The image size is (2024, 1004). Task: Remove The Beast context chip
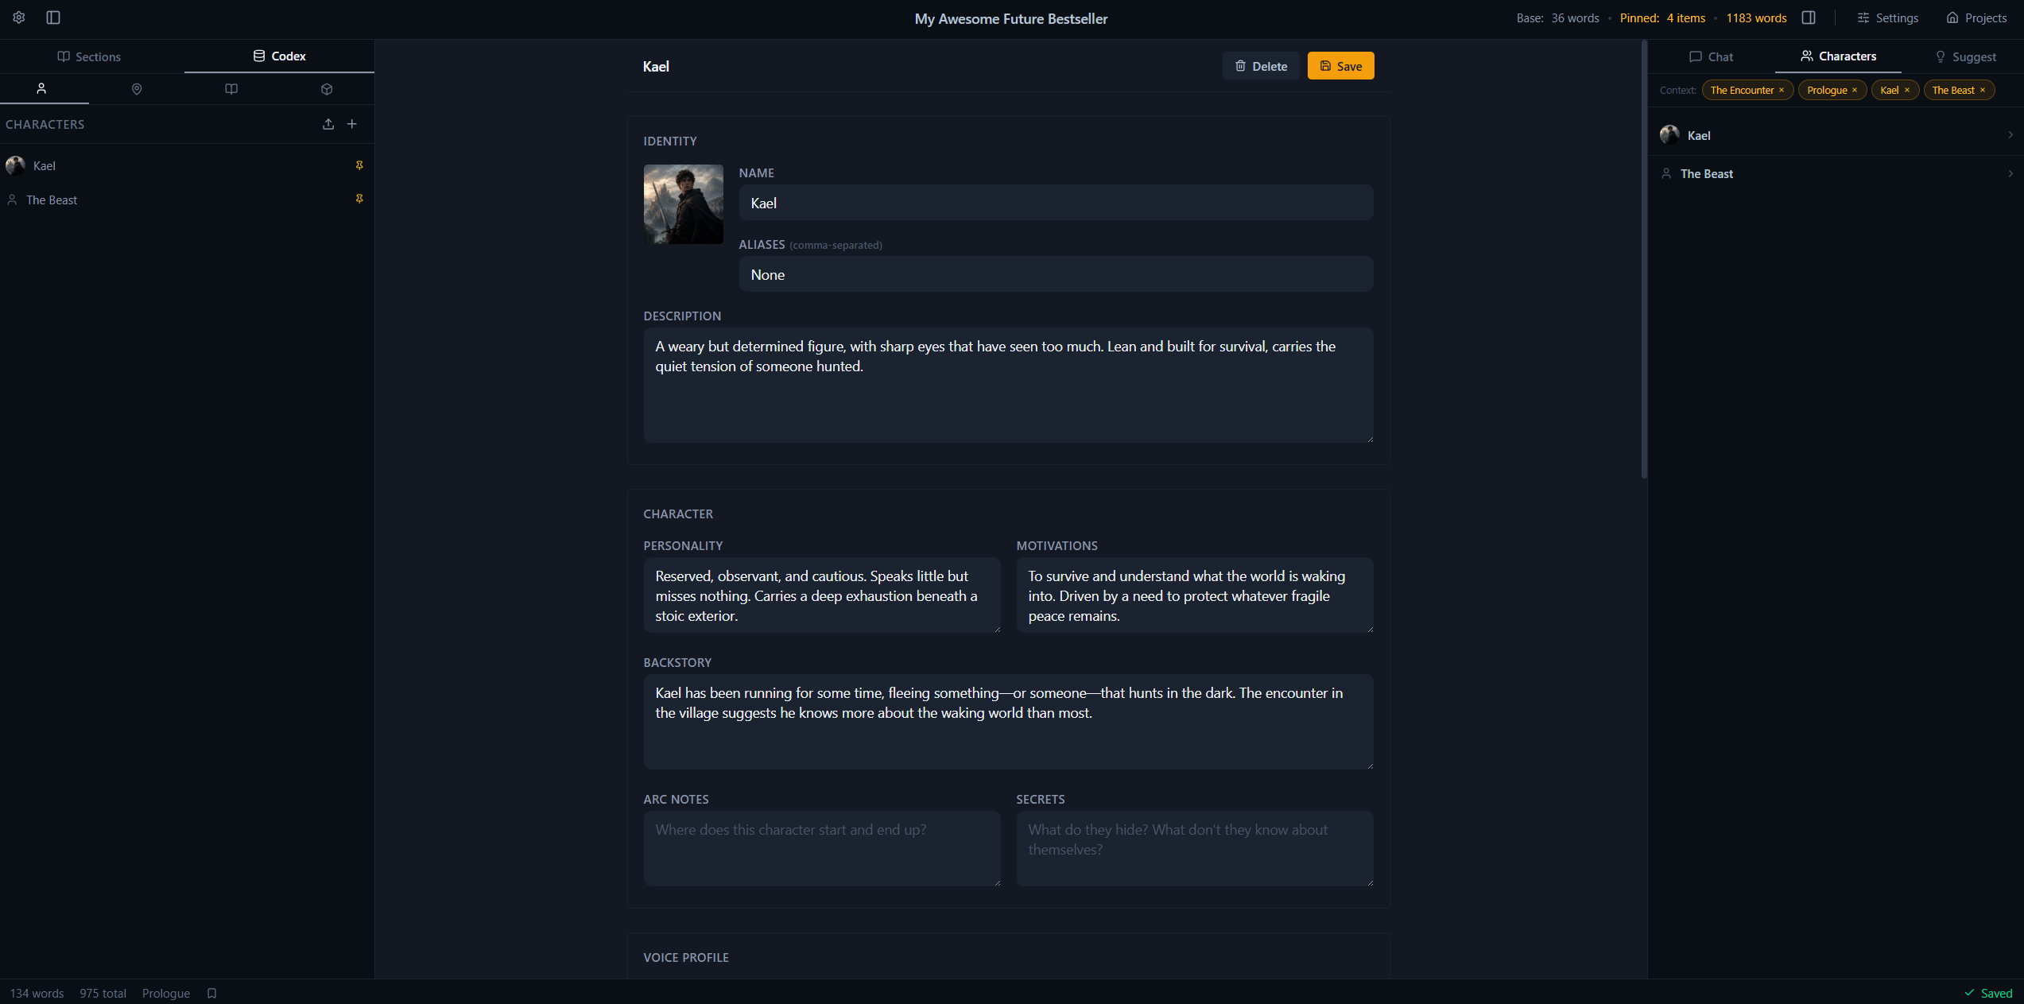point(1983,90)
